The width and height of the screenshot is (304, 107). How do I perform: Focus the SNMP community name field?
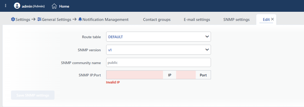tap(158, 63)
